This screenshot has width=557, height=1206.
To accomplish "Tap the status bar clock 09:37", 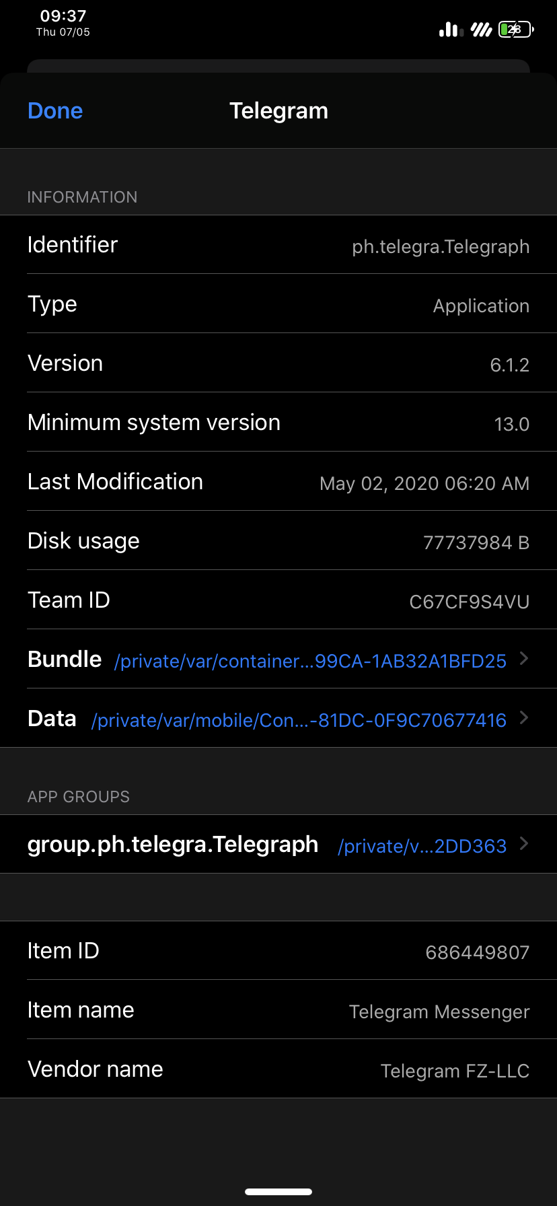I will point(63,15).
